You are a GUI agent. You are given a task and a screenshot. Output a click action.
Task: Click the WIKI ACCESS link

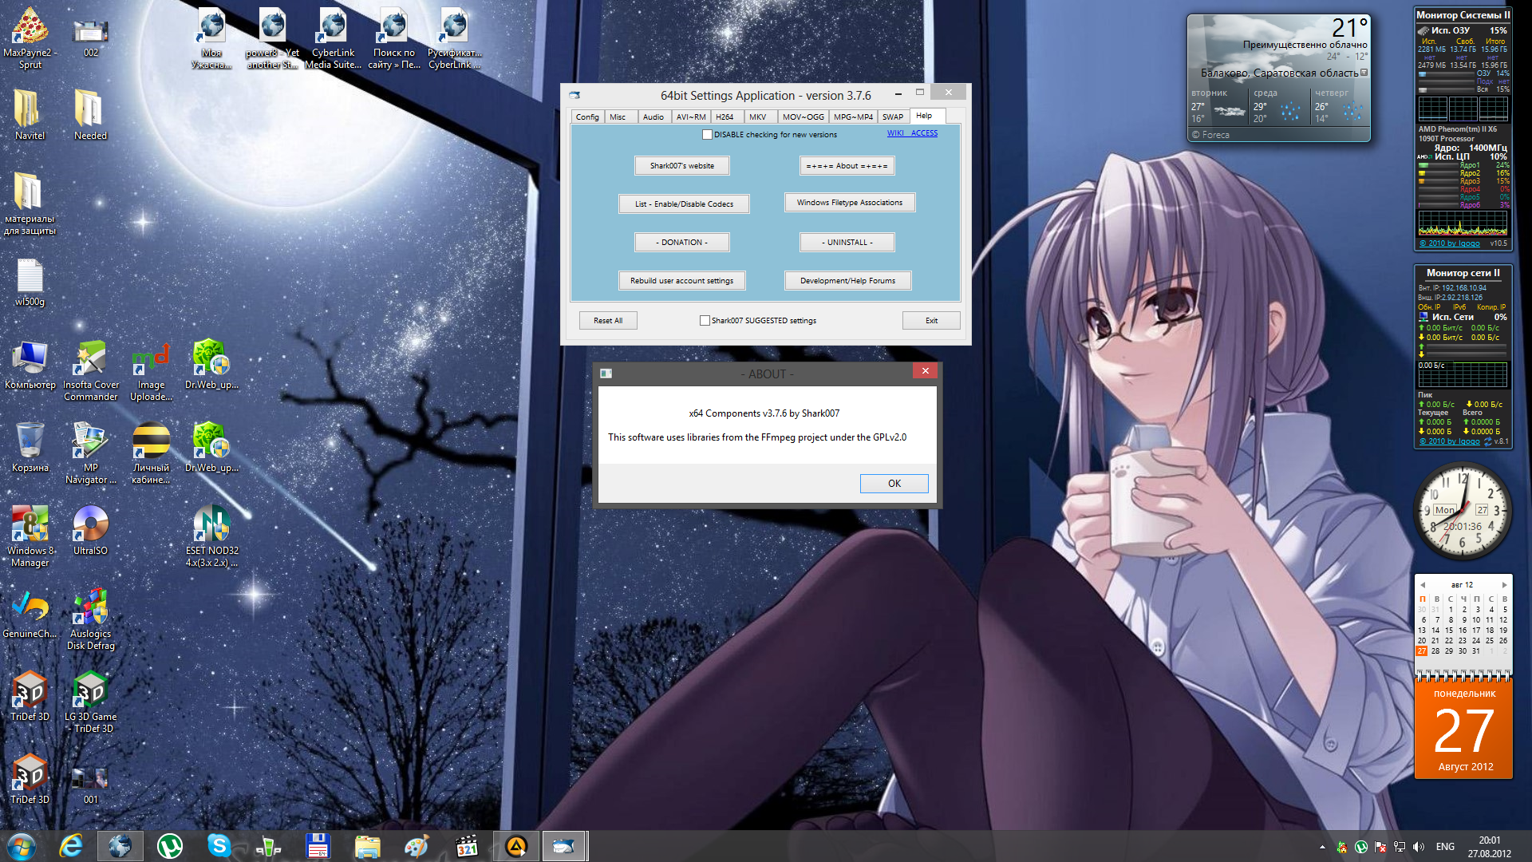coord(912,133)
